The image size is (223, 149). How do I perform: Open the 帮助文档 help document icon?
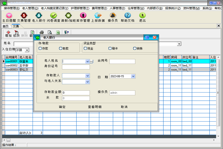tap(128, 17)
